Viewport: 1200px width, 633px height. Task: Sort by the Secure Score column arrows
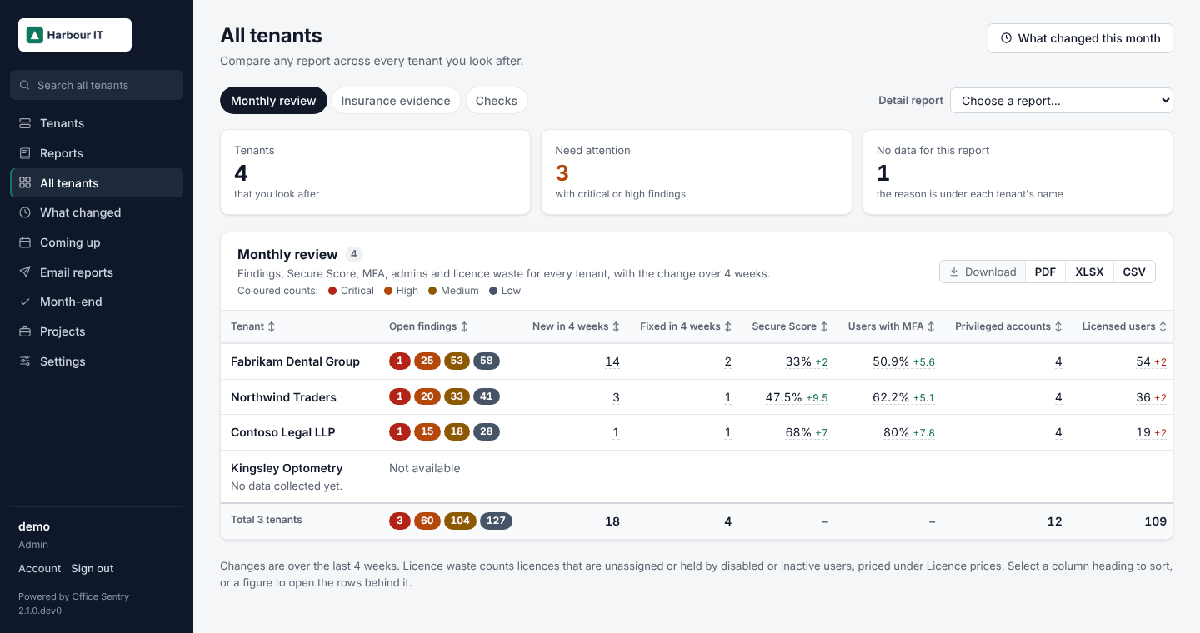click(824, 326)
